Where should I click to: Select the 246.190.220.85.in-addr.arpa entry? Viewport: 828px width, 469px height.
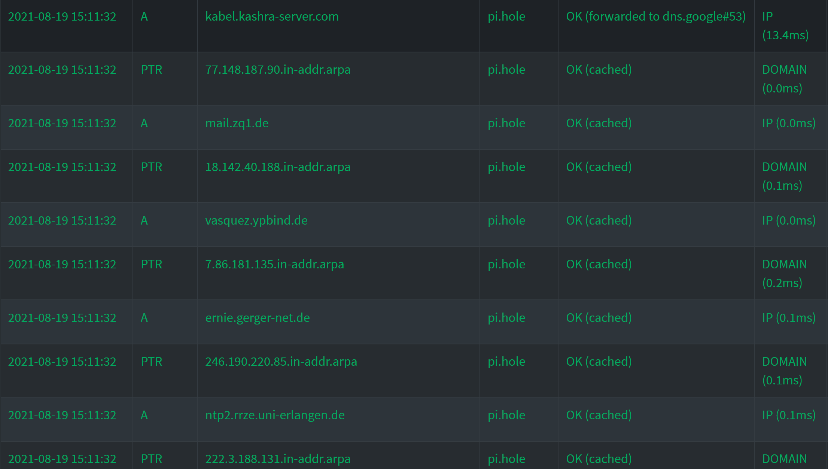click(x=281, y=362)
